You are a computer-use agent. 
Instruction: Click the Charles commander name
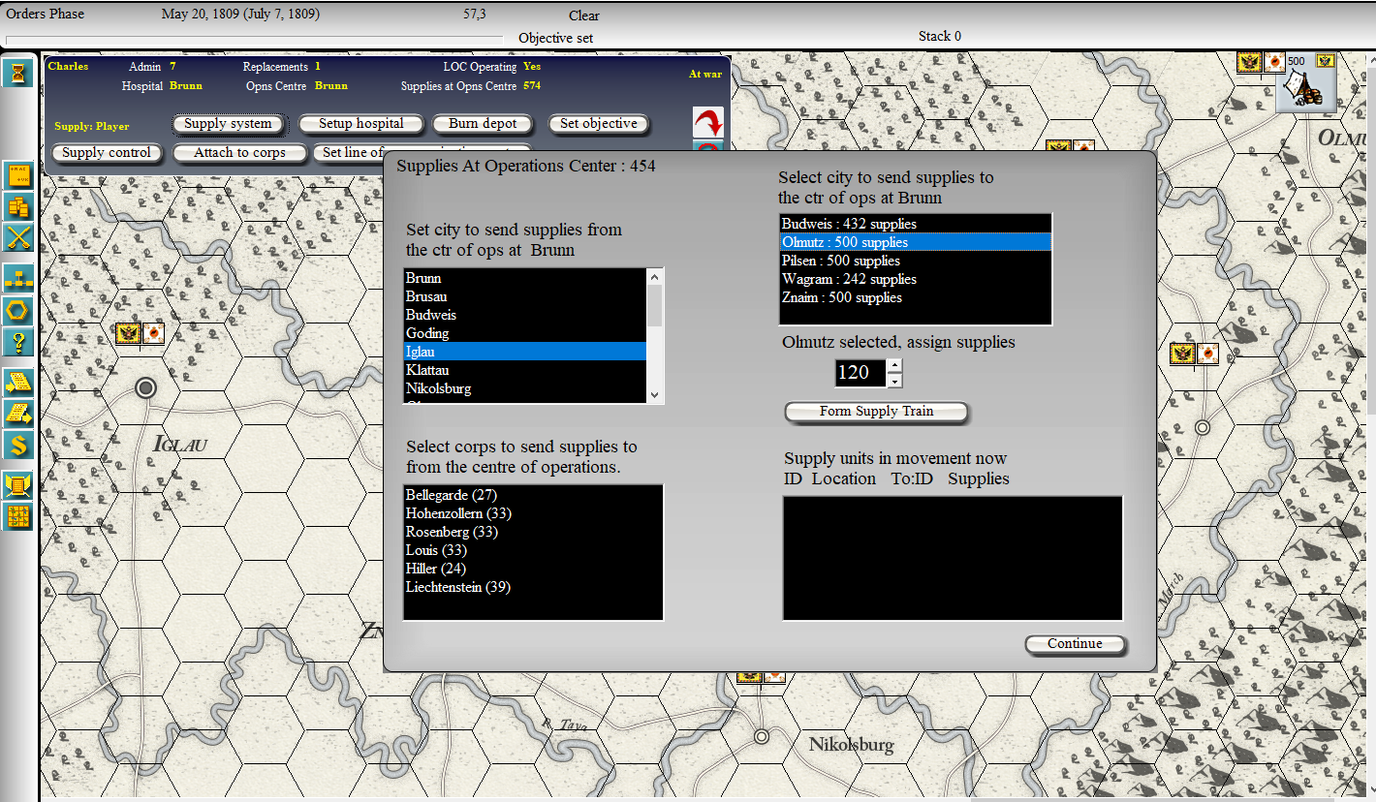(x=68, y=67)
